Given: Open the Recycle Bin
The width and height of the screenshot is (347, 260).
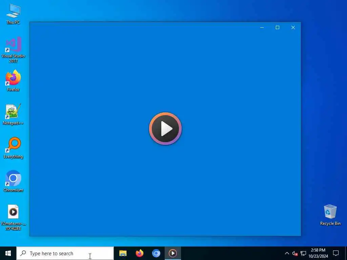Looking at the screenshot, I should click(330, 215).
